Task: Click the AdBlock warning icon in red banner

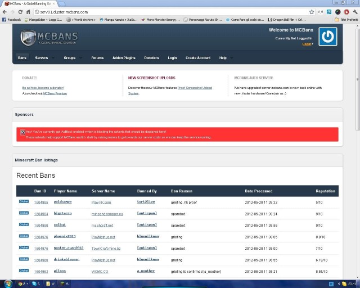Action: (x=22, y=132)
